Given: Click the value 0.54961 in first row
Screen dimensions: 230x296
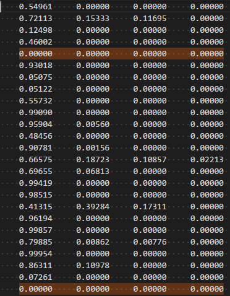Looking at the screenshot, I should [x=36, y=7].
